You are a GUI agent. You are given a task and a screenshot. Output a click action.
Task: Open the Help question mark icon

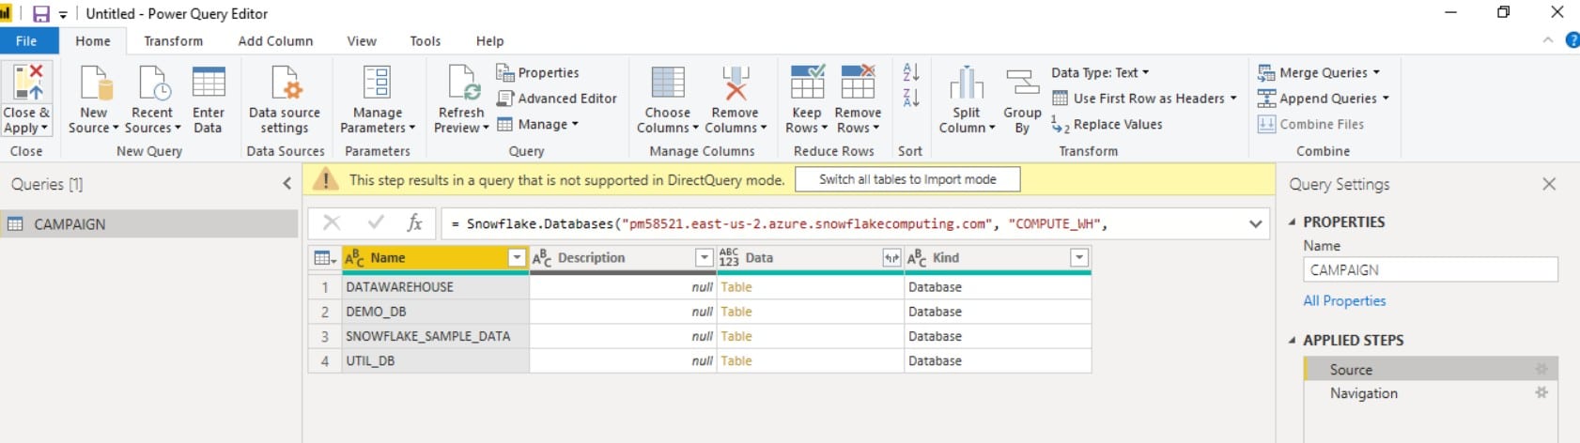point(1572,40)
